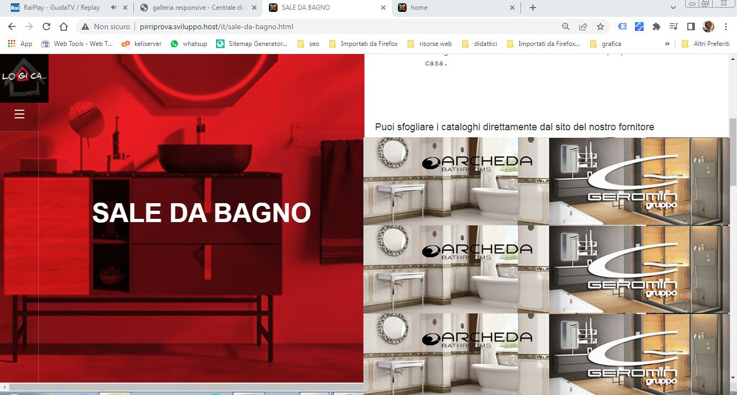Open the Extensions puzzle piece menu
The height and width of the screenshot is (395, 737).
click(657, 26)
